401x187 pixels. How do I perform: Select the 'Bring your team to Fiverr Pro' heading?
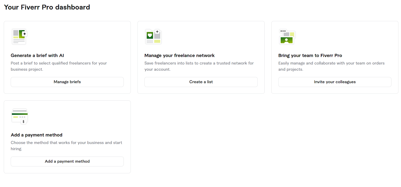tap(310, 55)
